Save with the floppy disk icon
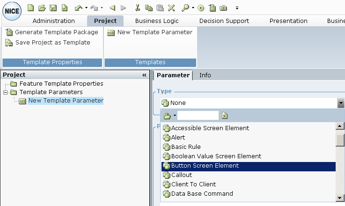 click(53, 8)
